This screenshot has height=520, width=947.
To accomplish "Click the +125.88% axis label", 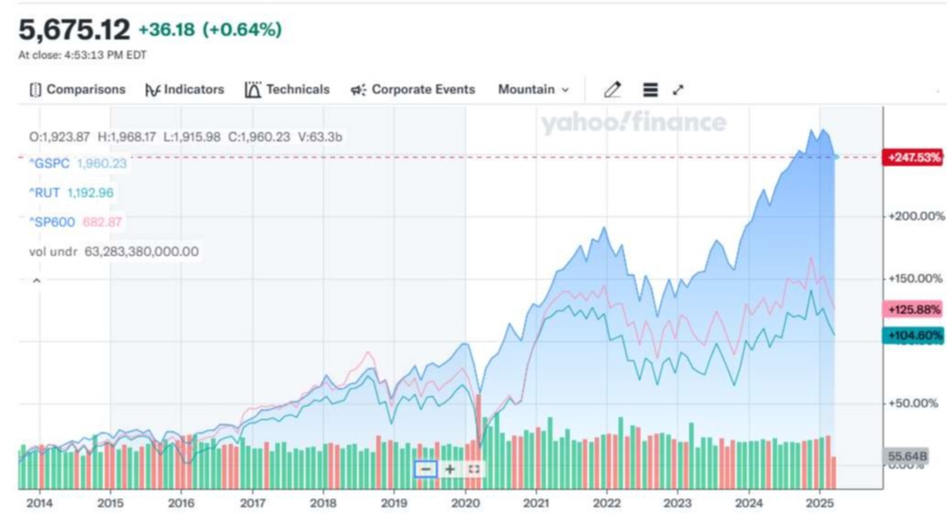I will pyautogui.click(x=912, y=310).
